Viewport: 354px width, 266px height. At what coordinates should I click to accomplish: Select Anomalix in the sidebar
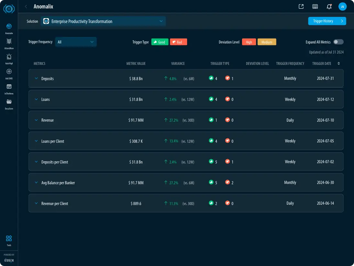pyautogui.click(x=9, y=27)
